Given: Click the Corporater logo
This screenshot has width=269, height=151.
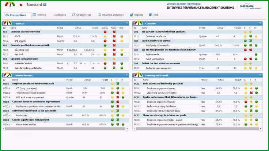Looking at the screenshot, I should point(250,6).
